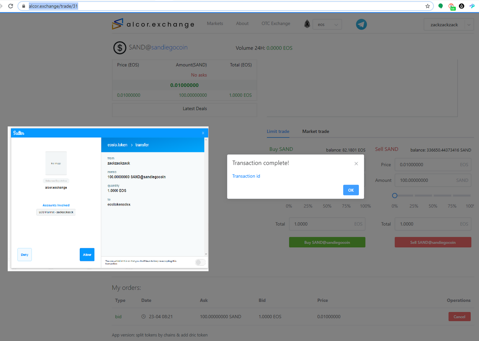Click the mid price 0.01000000
The height and width of the screenshot is (341, 479).
(184, 85)
